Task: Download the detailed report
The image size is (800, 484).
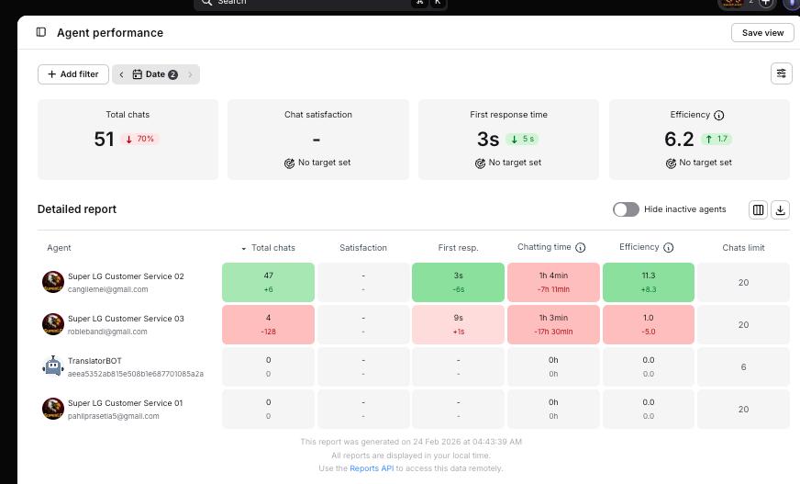Action: pos(780,209)
